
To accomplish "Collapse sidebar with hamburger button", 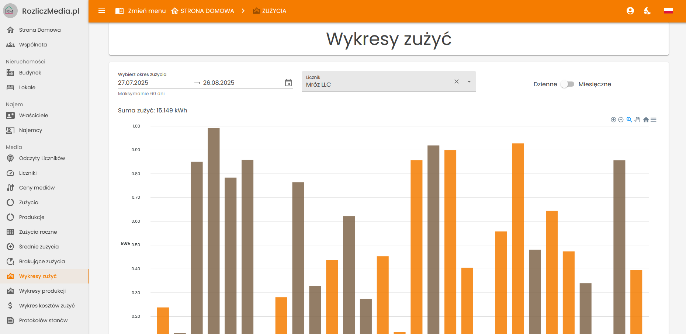I will (x=102, y=11).
